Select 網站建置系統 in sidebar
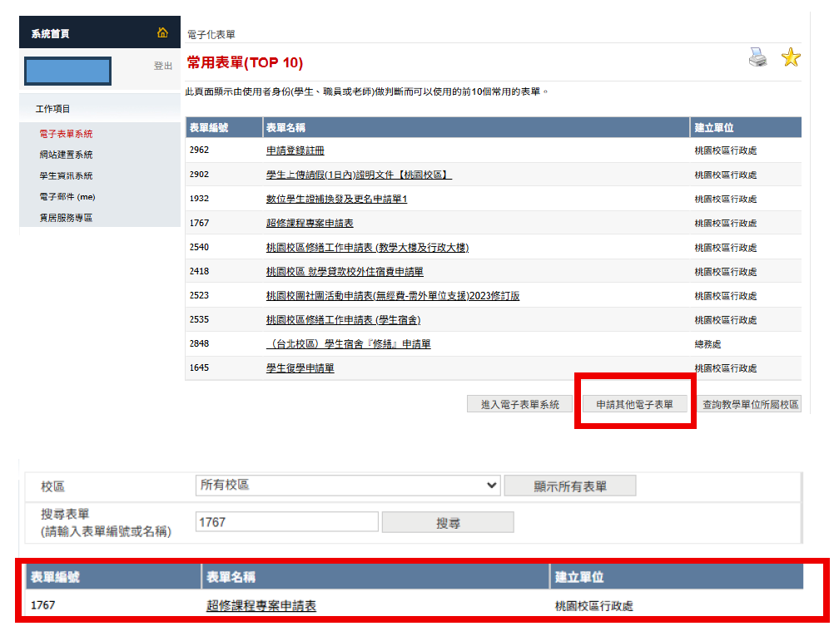Viewport: 834px width, 641px height. click(x=66, y=155)
